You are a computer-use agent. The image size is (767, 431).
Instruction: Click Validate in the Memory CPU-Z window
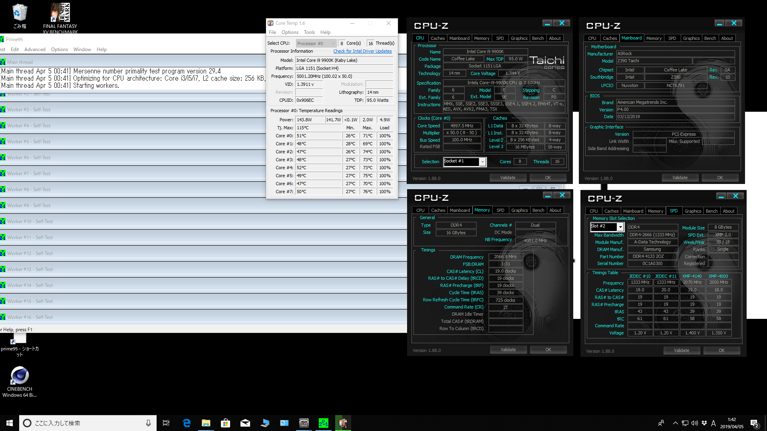click(x=508, y=350)
